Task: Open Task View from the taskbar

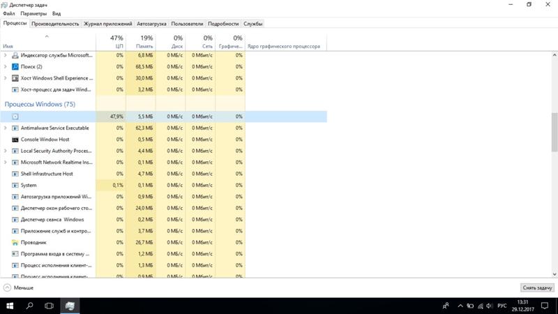Action: (49, 306)
